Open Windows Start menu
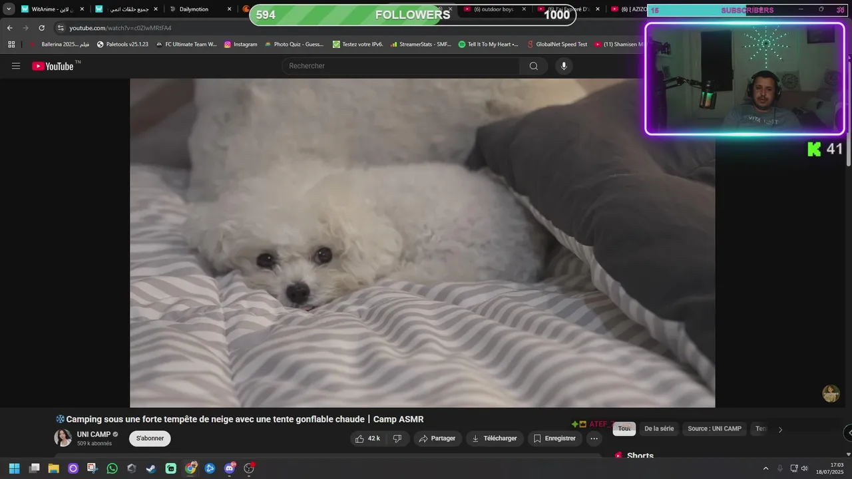 (x=14, y=468)
